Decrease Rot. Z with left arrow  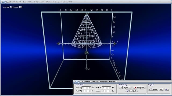pyautogui.click(x=103, y=88)
